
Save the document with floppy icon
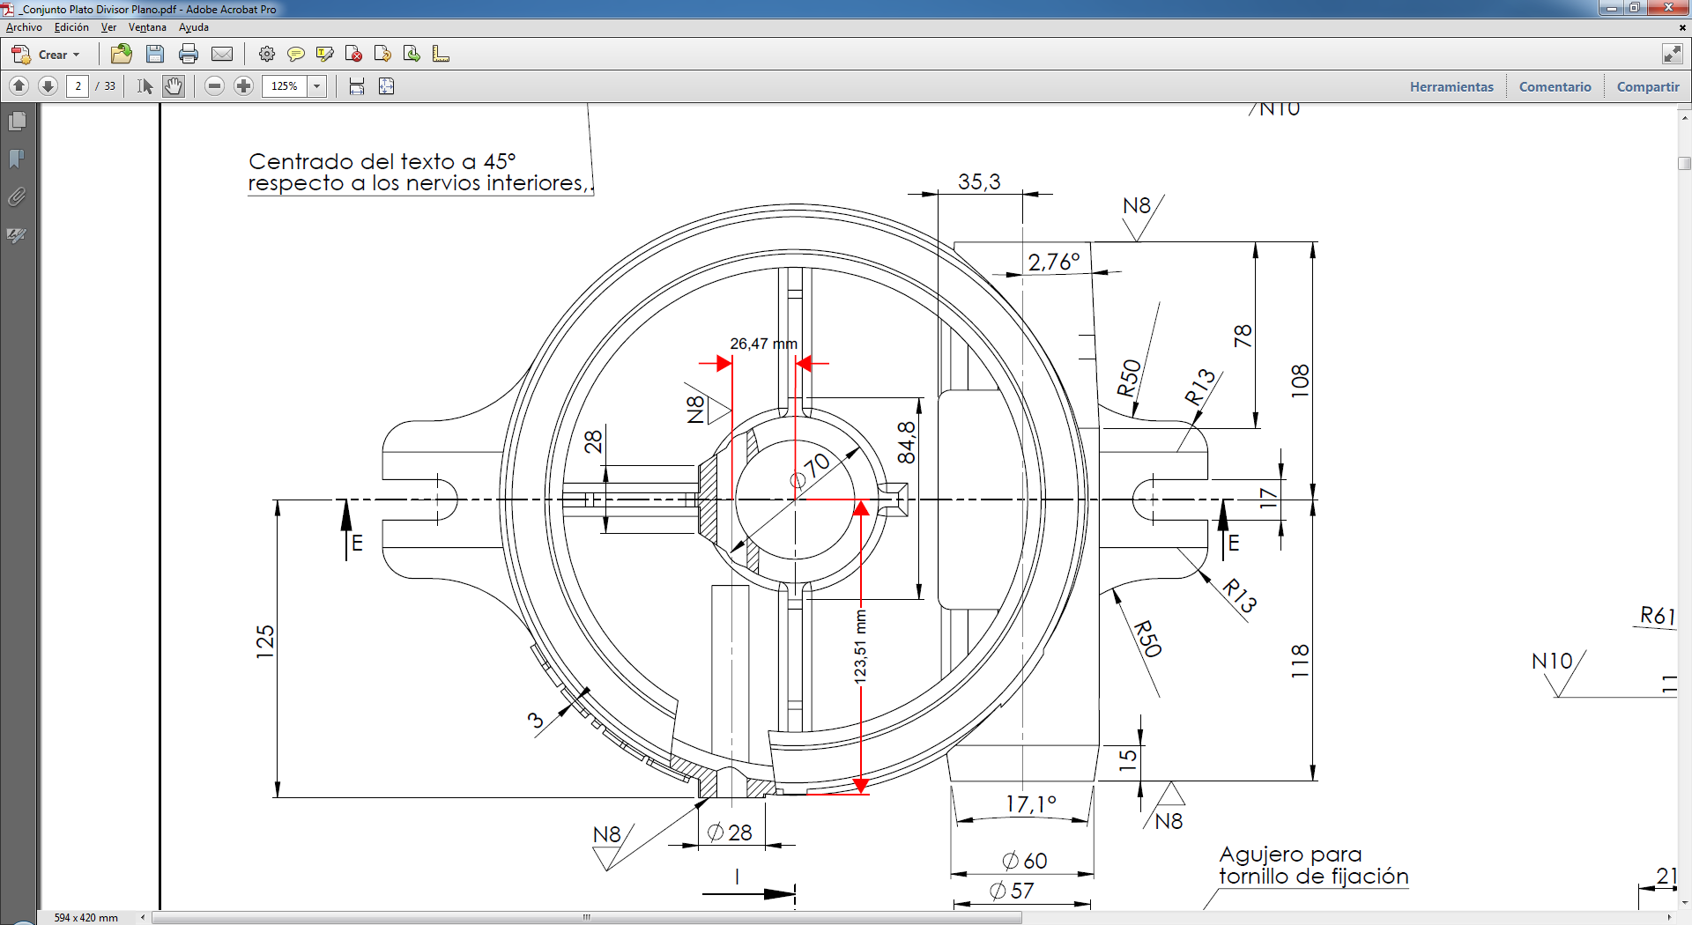point(155,55)
